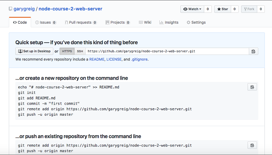Select the HTTPS protocol toggle
The height and width of the screenshot is (155, 272).
(67, 51)
